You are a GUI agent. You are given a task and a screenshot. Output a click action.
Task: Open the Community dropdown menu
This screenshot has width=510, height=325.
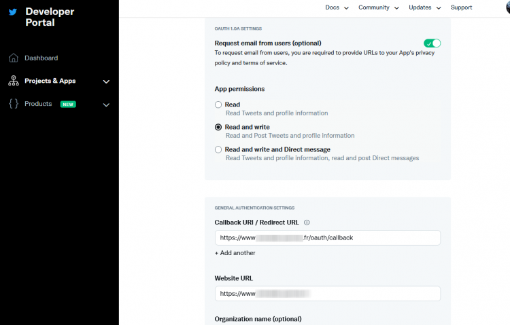pyautogui.click(x=378, y=7)
